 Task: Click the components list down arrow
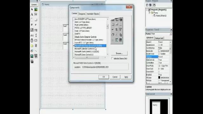click(x=108, y=54)
